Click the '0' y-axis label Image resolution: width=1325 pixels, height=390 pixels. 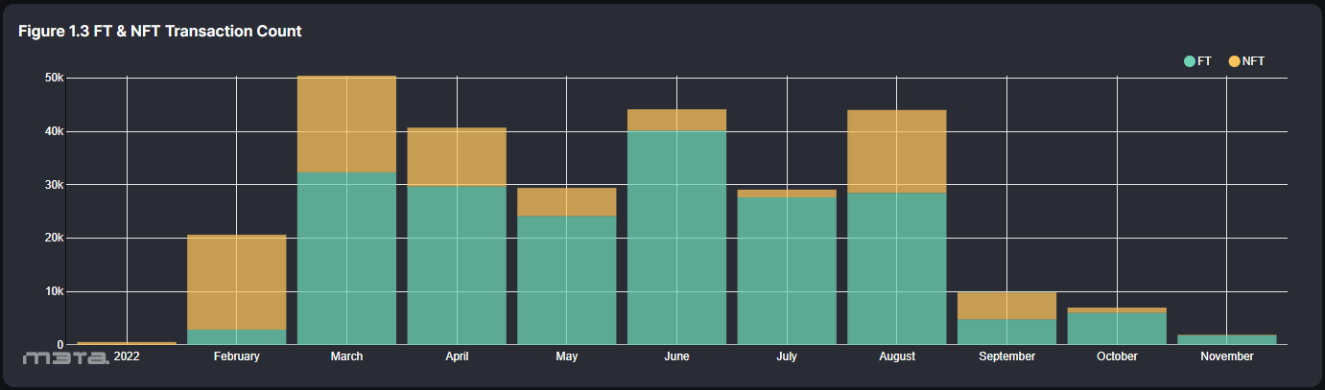pyautogui.click(x=60, y=345)
